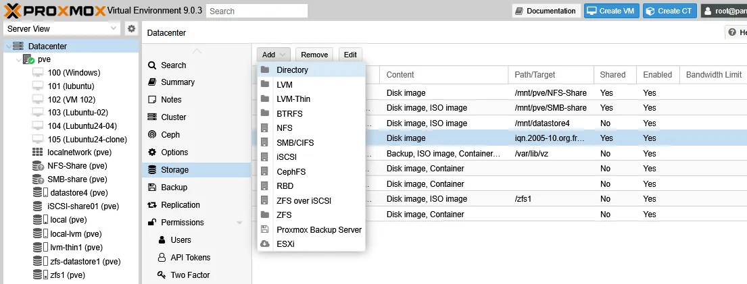The width and height of the screenshot is (747, 284).
Task: Click the Add storage dropdown button
Action: click(274, 55)
